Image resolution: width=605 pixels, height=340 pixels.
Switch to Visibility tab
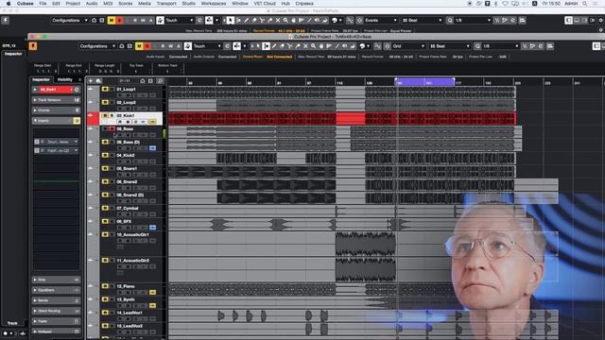click(x=64, y=79)
